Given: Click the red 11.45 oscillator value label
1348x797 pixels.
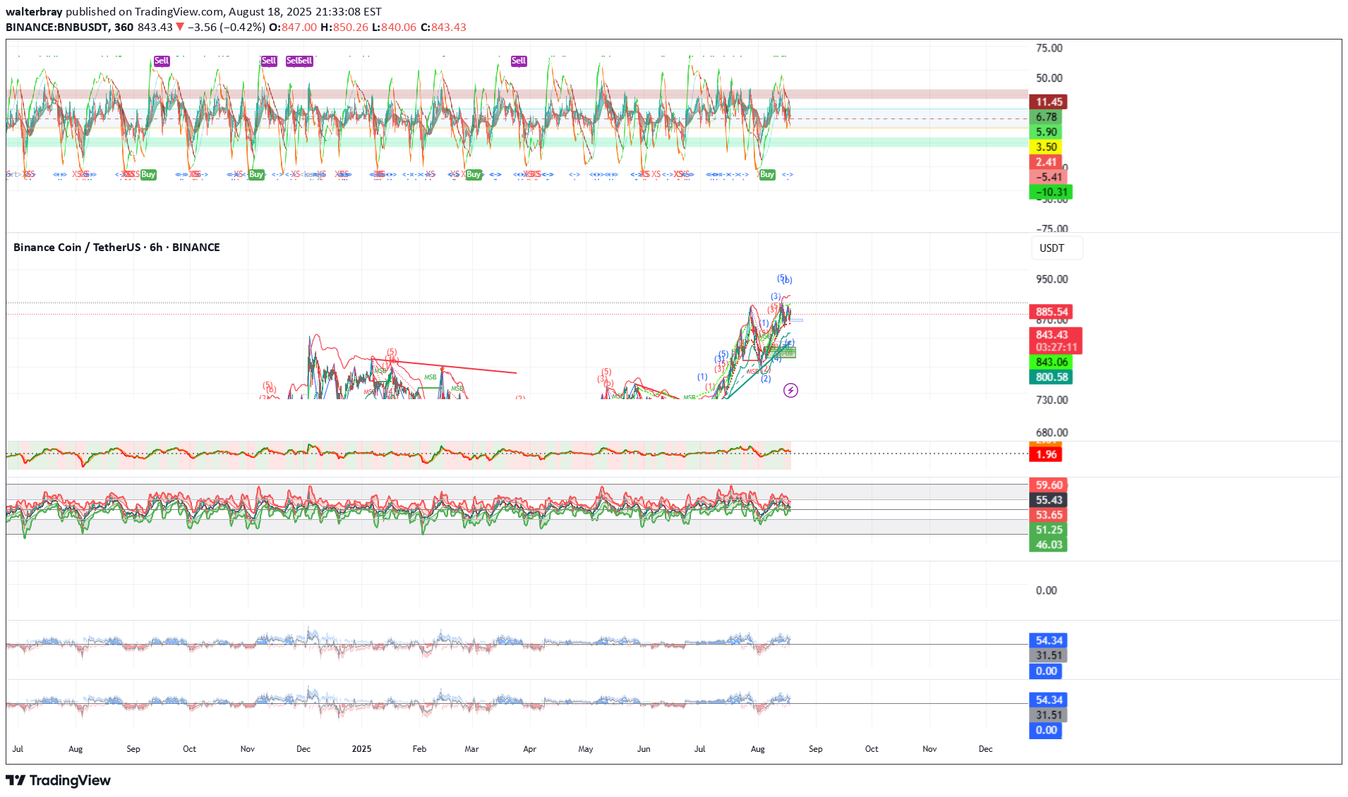Looking at the screenshot, I should (1048, 102).
